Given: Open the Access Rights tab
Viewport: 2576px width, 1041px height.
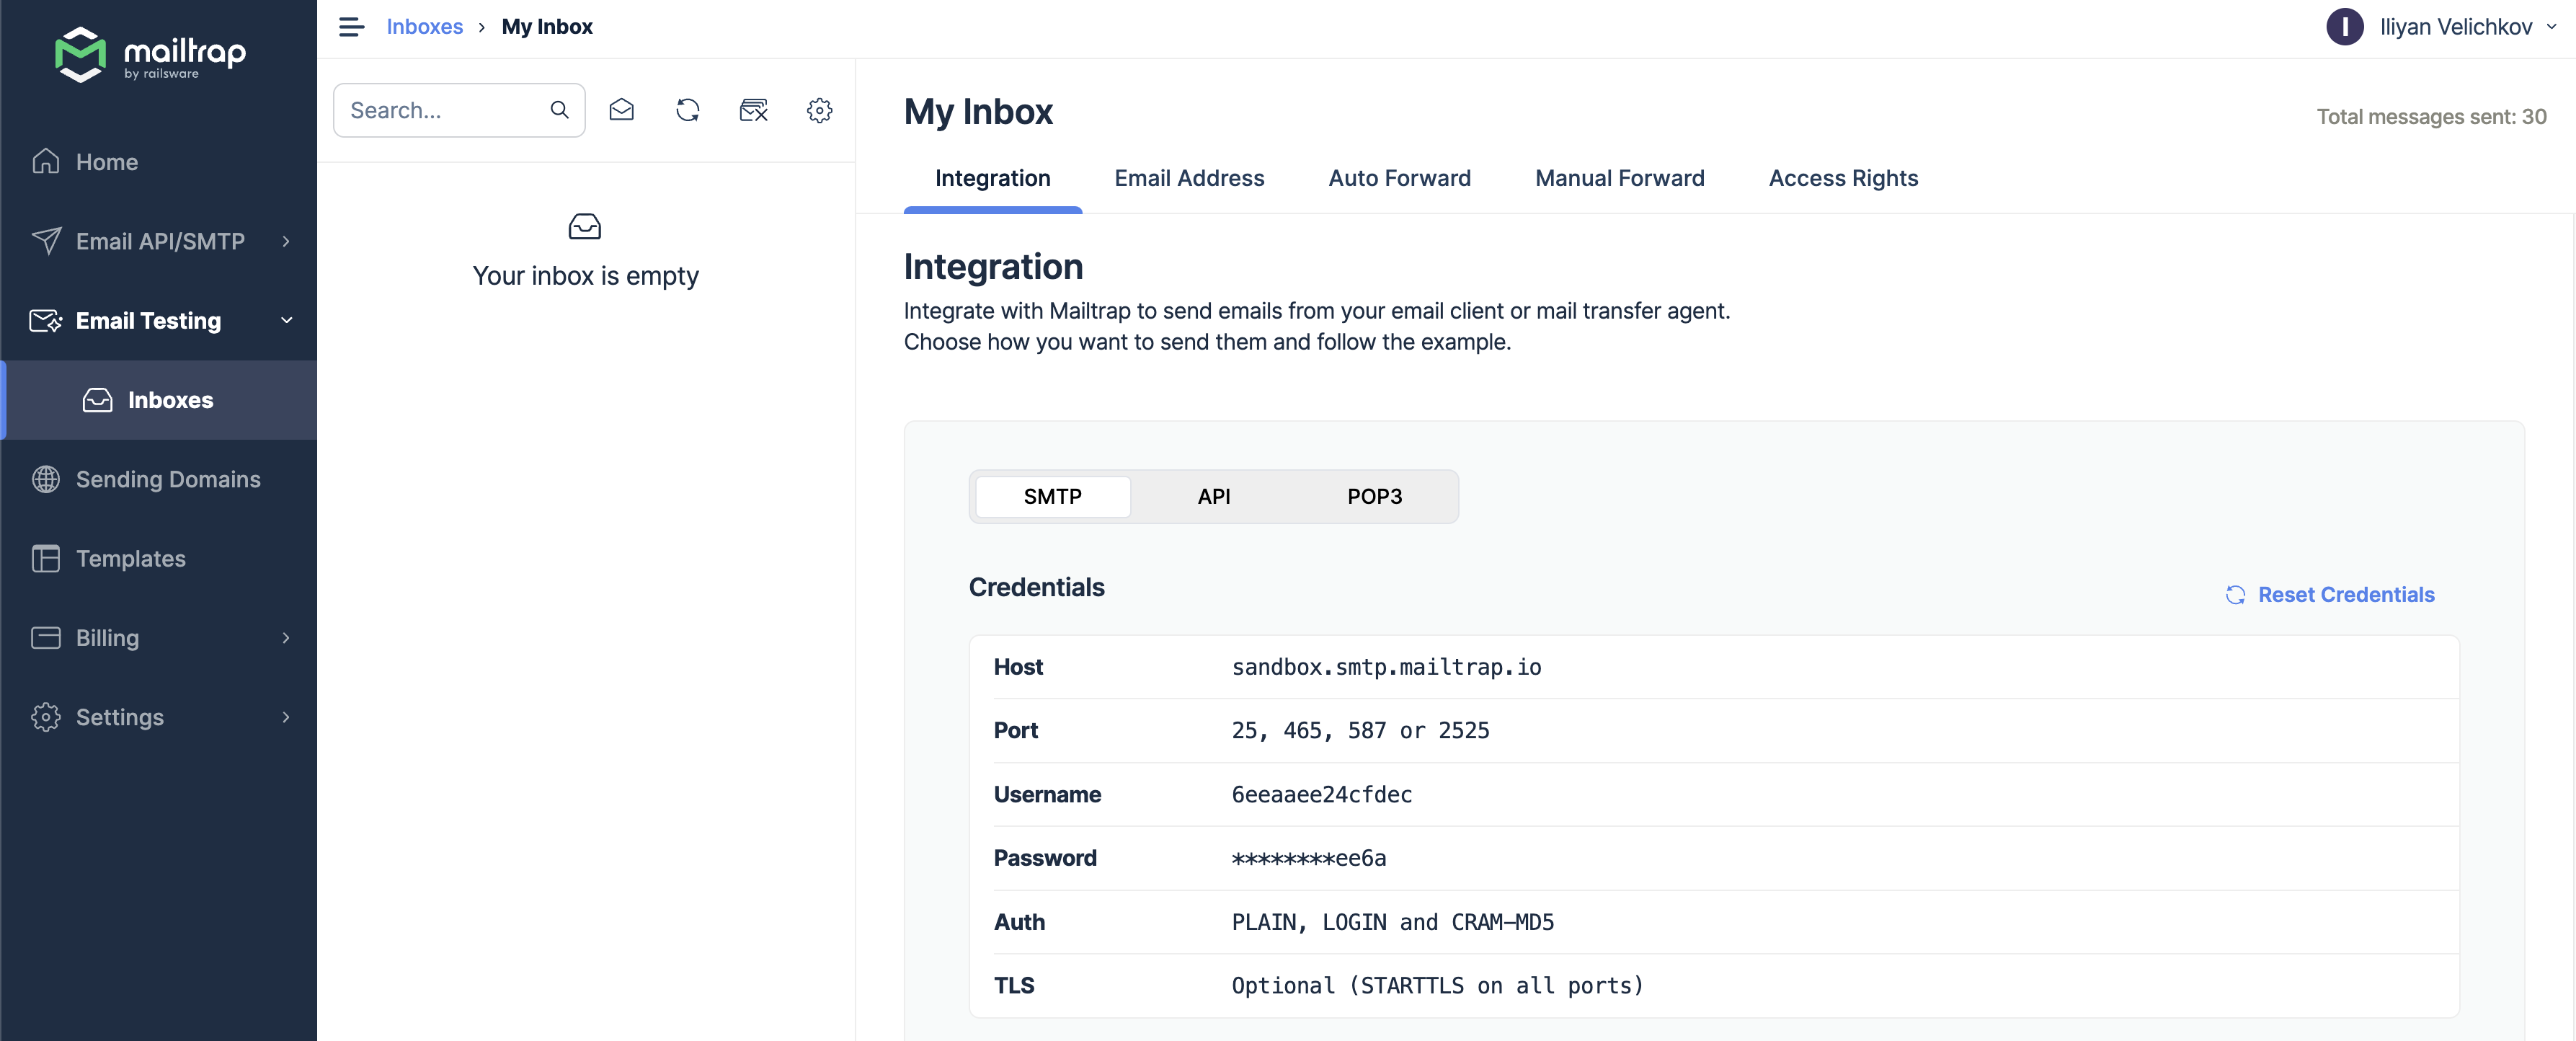Looking at the screenshot, I should pyautogui.click(x=1843, y=178).
